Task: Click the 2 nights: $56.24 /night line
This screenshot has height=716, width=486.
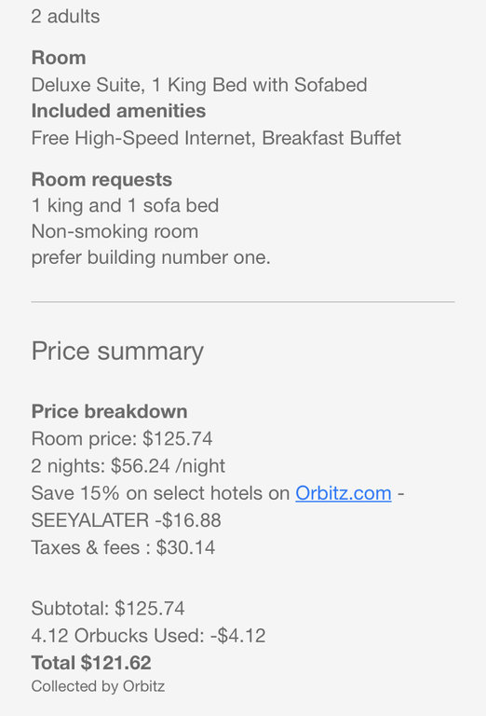Action: (128, 466)
